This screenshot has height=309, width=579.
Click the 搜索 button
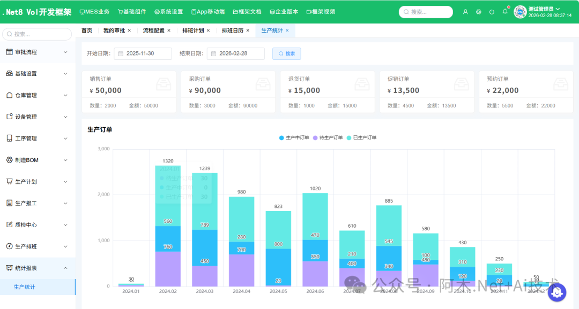tap(286, 54)
